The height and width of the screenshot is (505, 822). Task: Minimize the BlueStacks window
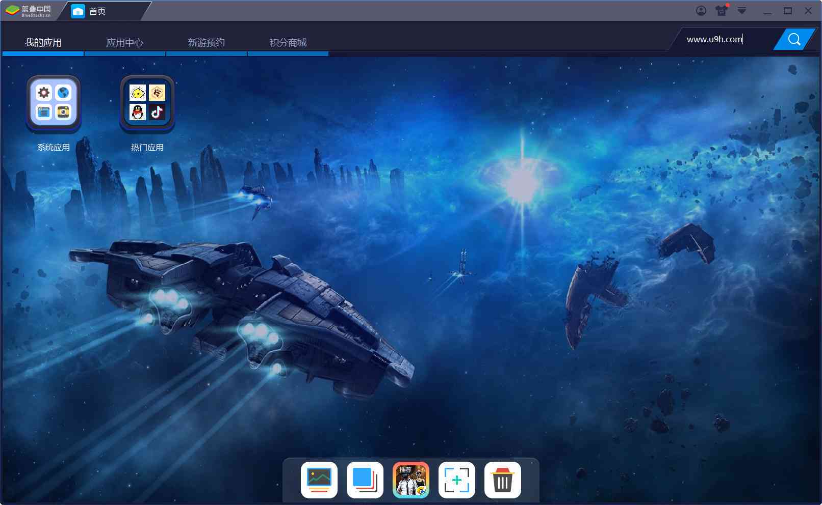click(767, 11)
